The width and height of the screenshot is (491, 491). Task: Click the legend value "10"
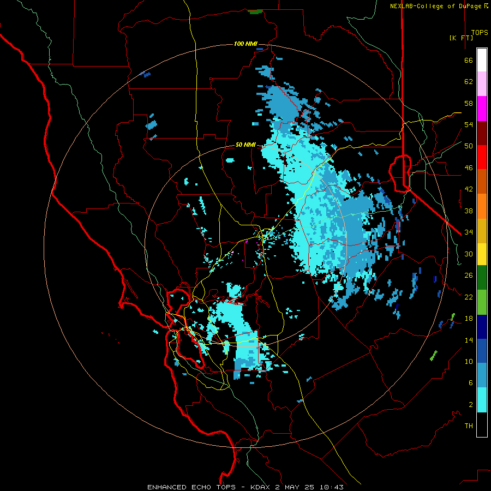469,361
